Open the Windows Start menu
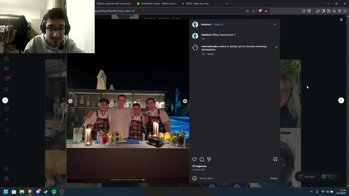Screen dimensions: 349x196 point(6,192)
